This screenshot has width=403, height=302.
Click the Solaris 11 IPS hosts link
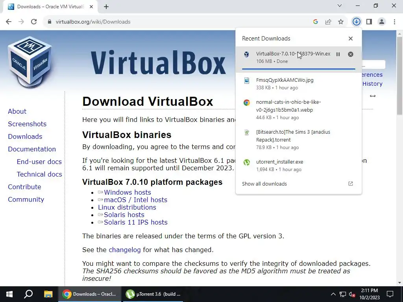point(136,222)
